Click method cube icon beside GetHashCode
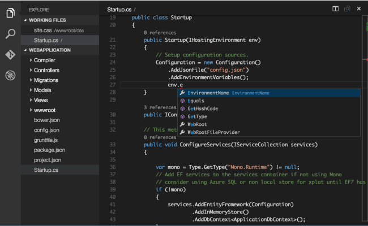Screen dimensions: 368x226 pos(183,108)
